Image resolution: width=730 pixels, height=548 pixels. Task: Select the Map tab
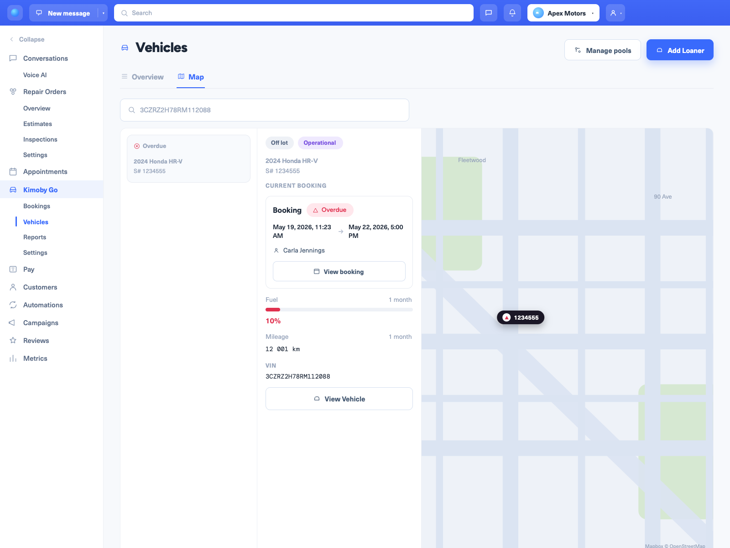(191, 77)
